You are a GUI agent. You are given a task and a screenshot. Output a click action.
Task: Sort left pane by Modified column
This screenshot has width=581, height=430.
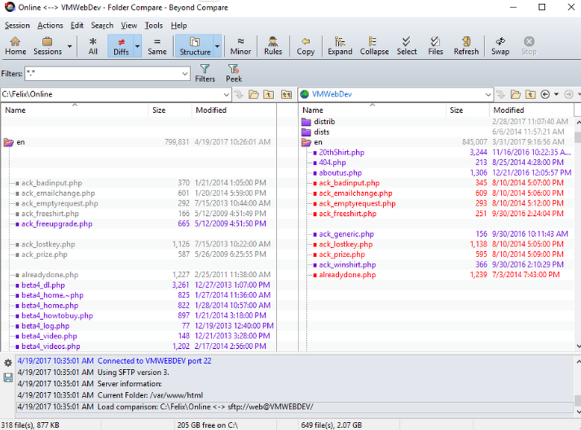(234, 110)
